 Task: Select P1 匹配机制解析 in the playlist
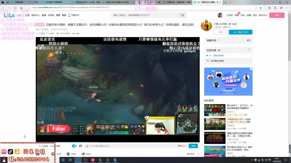[x=228, y=56]
